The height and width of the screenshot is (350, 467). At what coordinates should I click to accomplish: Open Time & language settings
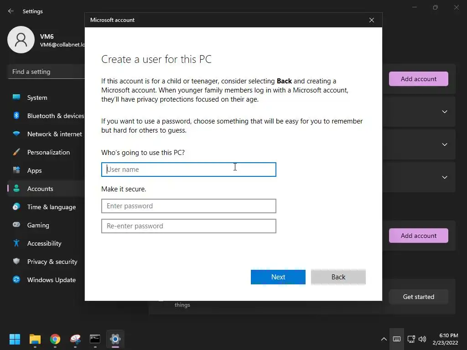[x=46, y=207]
